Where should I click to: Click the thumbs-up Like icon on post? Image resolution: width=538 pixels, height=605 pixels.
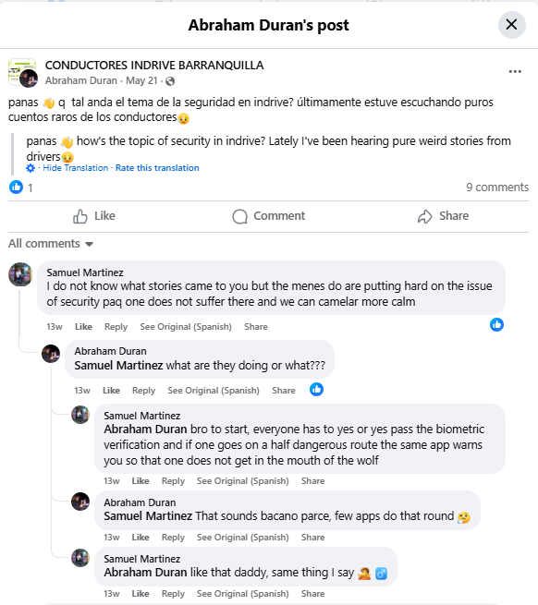point(79,216)
